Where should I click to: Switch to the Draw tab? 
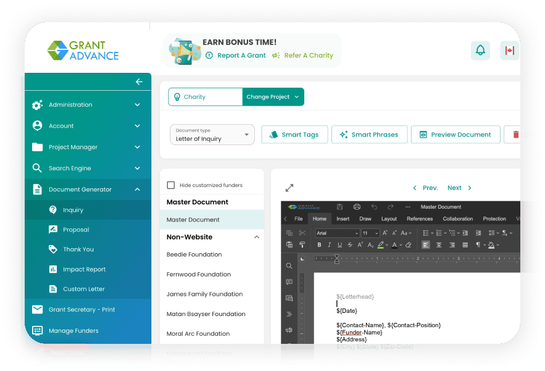click(x=365, y=219)
